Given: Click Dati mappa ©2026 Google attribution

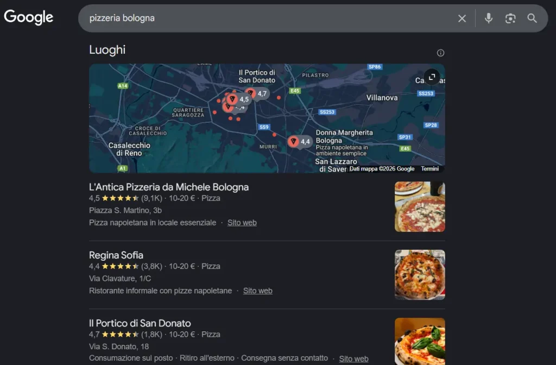Looking at the screenshot, I should 382,169.
